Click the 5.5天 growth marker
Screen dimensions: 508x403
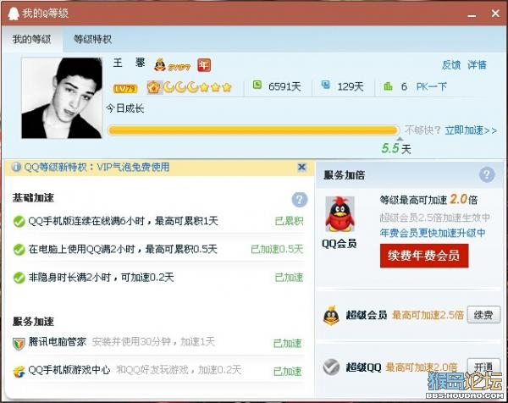pyautogui.click(x=396, y=149)
